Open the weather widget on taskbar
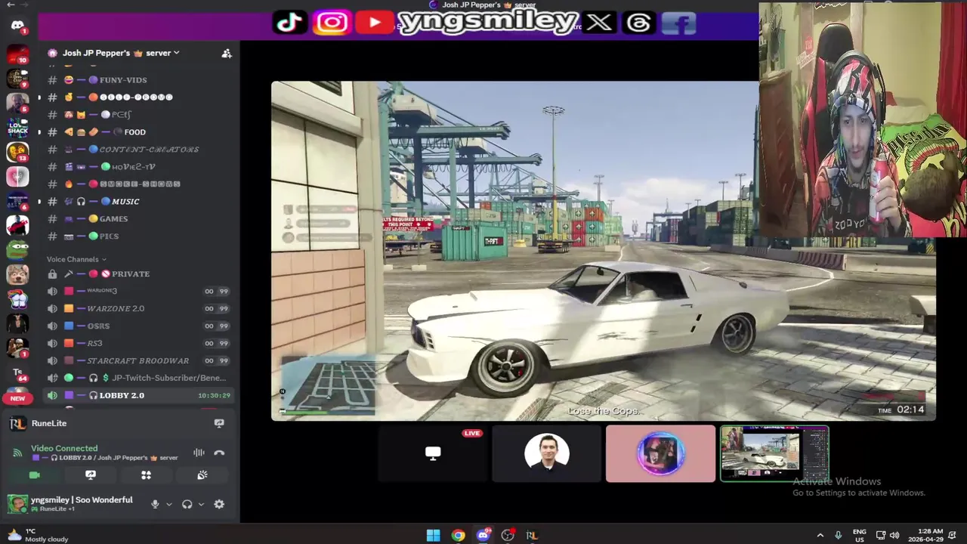The height and width of the screenshot is (544, 967). (38, 535)
